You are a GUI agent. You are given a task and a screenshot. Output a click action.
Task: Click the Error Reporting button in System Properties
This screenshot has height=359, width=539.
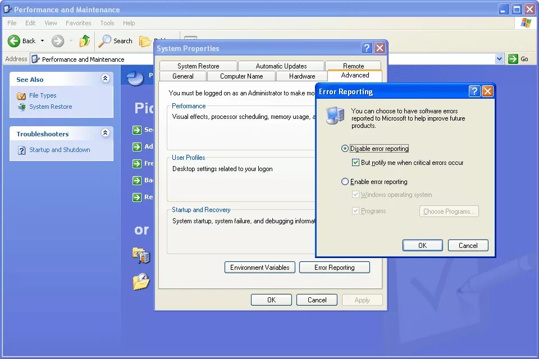(335, 267)
